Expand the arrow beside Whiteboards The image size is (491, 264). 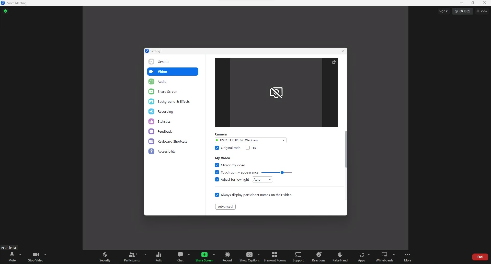[x=394, y=255]
